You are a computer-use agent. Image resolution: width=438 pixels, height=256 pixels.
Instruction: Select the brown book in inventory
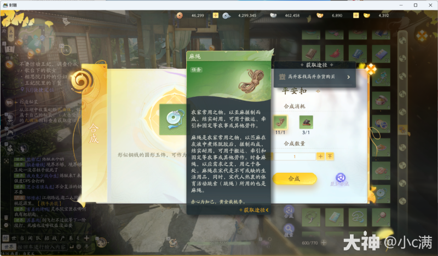(311, 54)
